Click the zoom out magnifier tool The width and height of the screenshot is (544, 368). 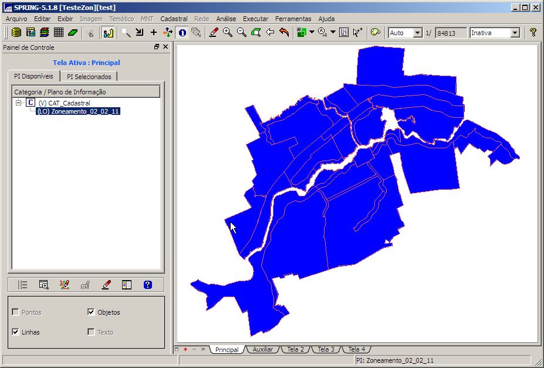[x=242, y=33]
